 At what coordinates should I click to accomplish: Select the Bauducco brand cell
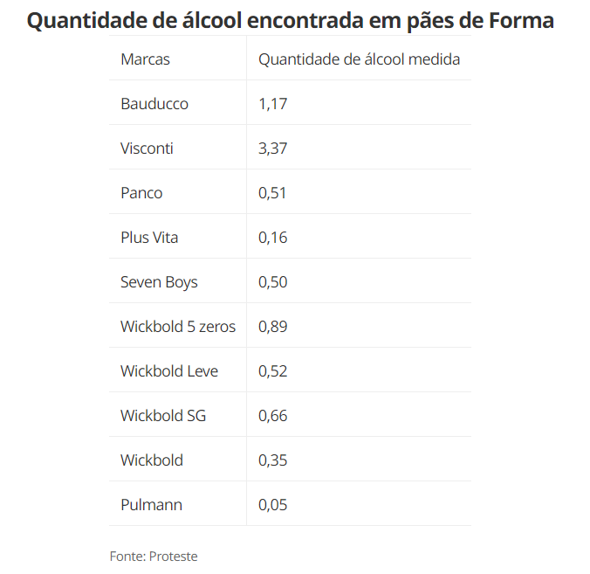pos(154,104)
